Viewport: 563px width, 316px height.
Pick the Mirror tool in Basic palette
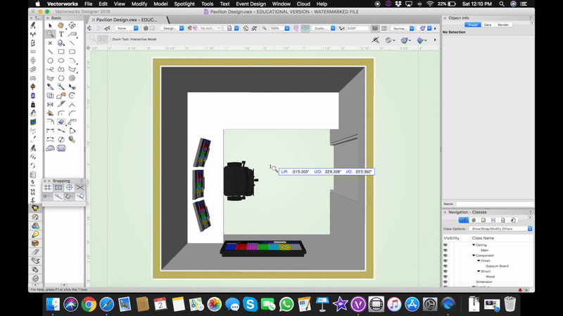click(50, 104)
